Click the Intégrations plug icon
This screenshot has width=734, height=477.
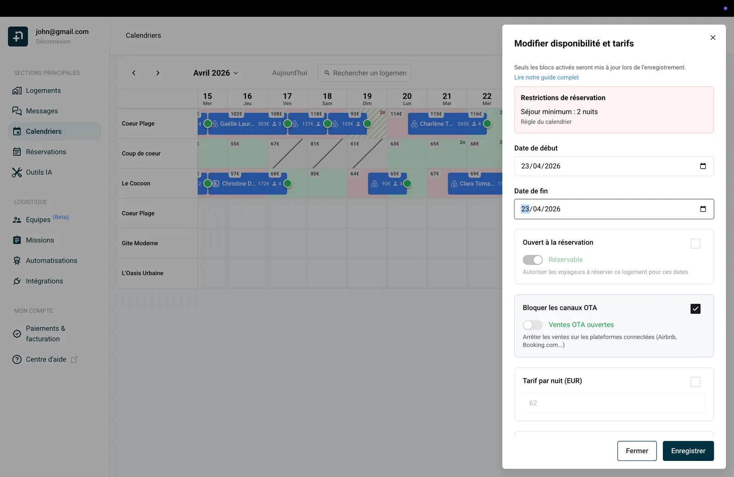[17, 281]
